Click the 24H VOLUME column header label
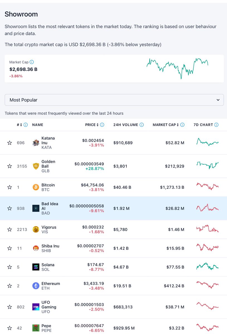Screen dimensions: 227x334 point(126,125)
